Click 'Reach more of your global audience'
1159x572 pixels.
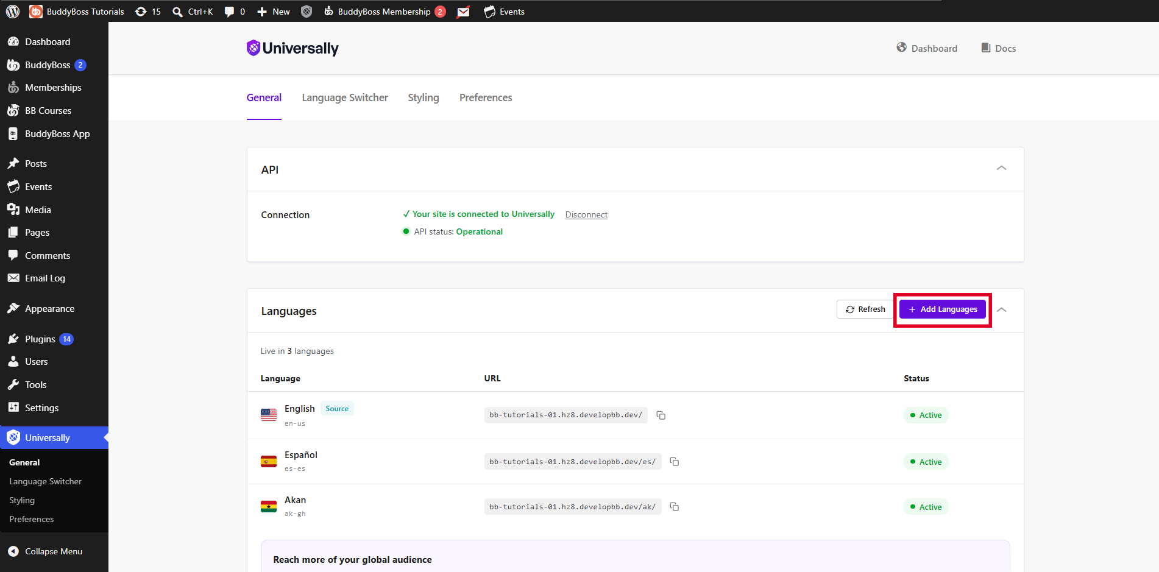352,560
